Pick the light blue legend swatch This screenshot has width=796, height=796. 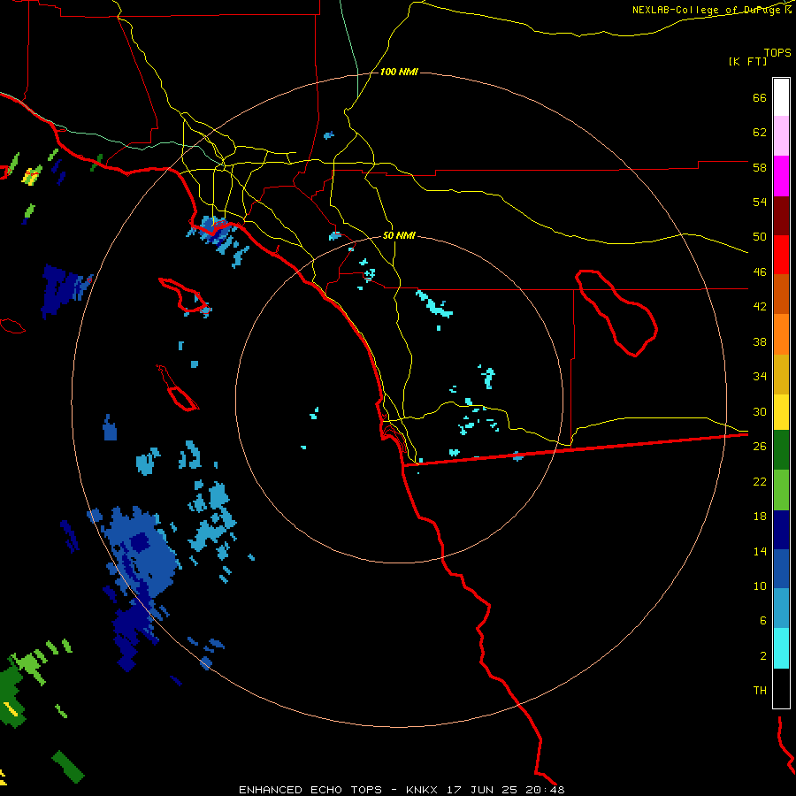781,608
